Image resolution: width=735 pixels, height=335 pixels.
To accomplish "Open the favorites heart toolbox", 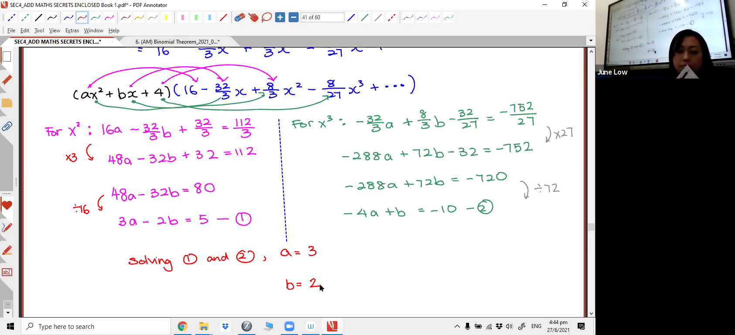I will [7, 205].
